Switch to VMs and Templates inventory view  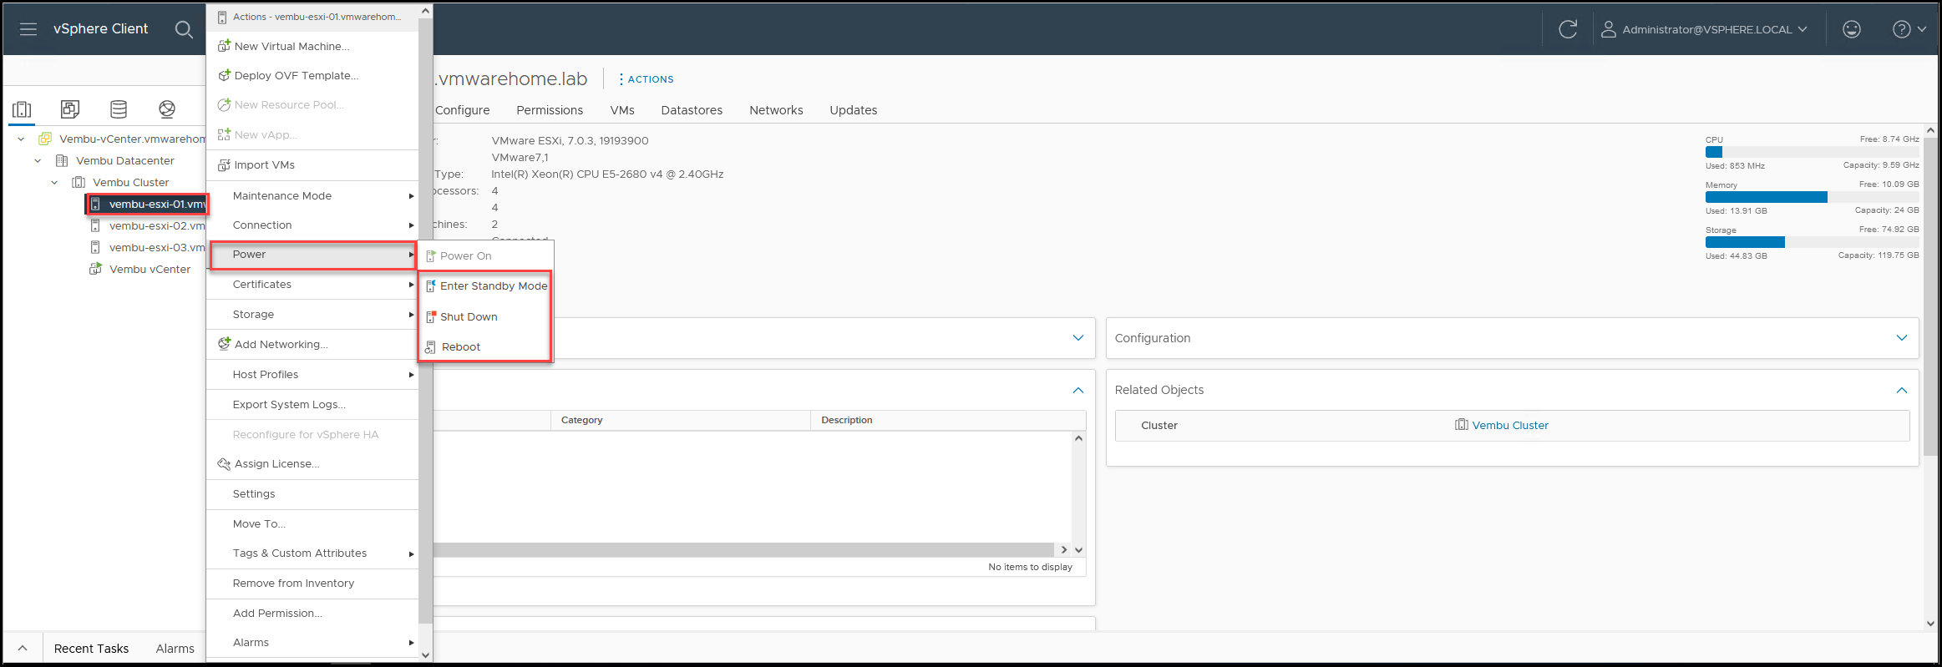pyautogui.click(x=70, y=109)
